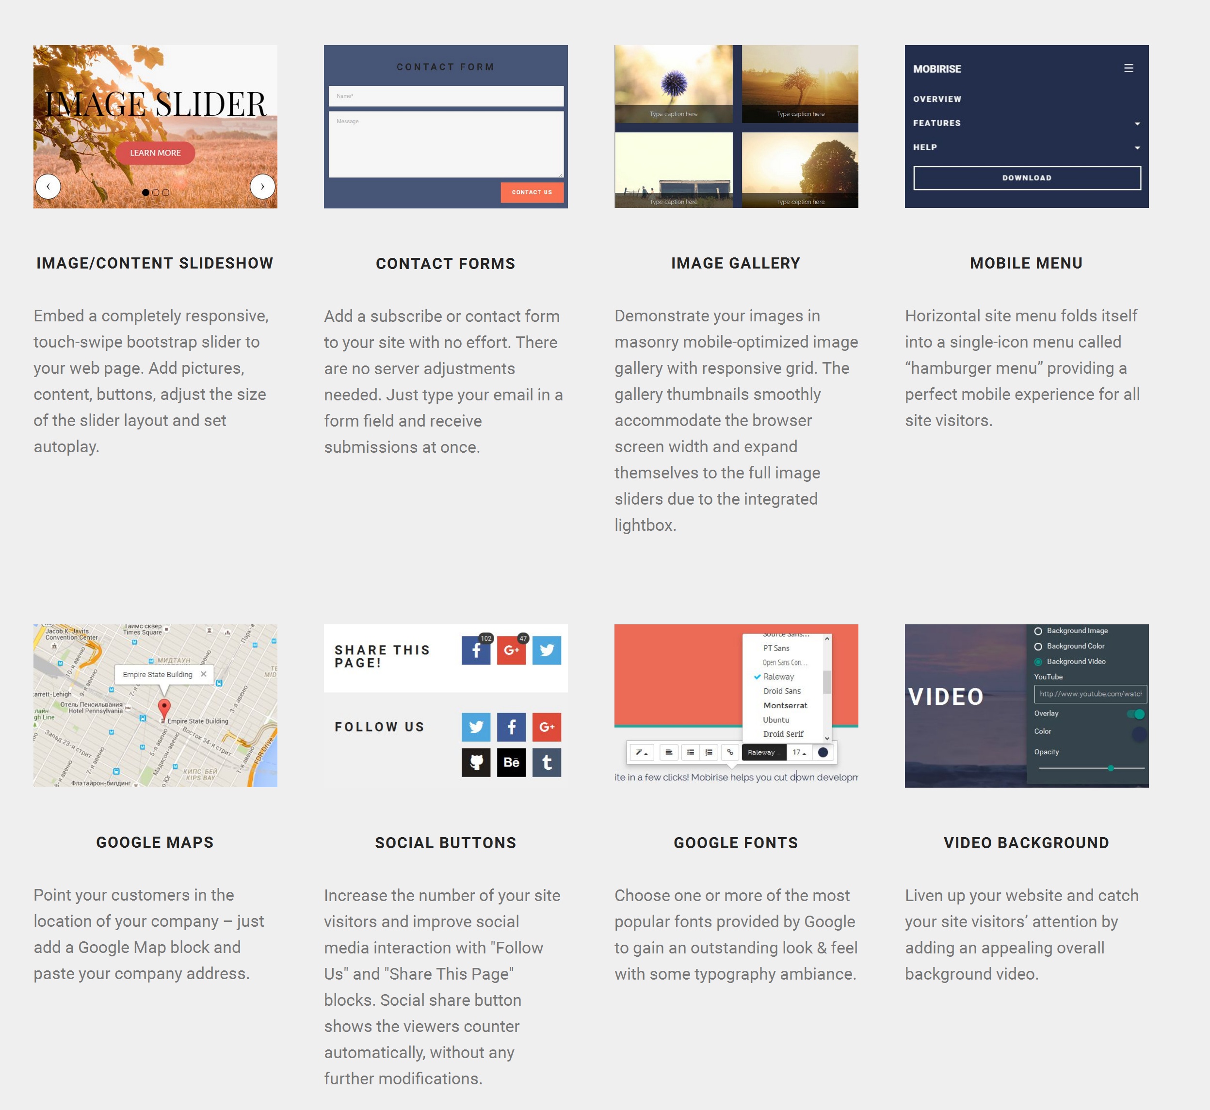The image size is (1210, 1110).
Task: Click the GitHub follow icon
Action: (476, 761)
